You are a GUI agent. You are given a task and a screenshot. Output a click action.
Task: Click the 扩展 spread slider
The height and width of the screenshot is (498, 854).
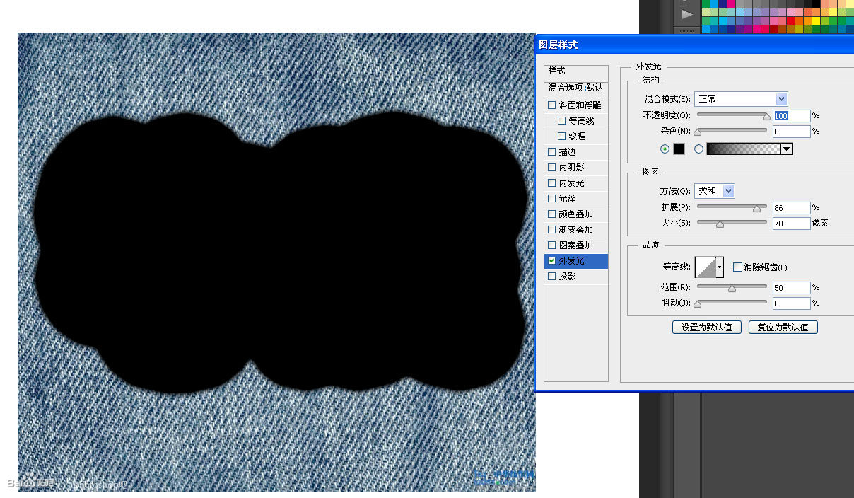pyautogui.click(x=732, y=207)
